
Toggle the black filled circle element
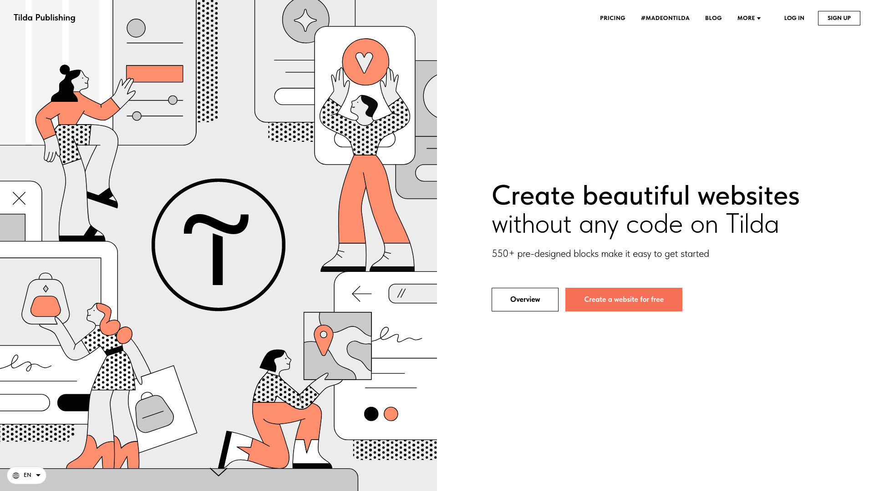pyautogui.click(x=371, y=414)
